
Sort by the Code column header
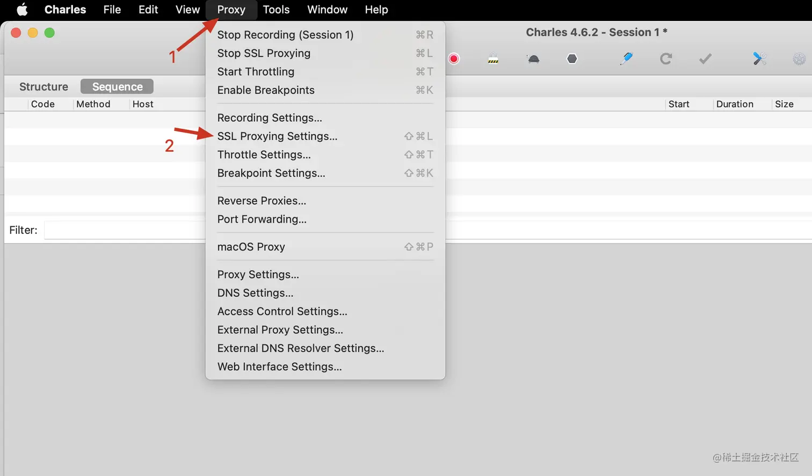(x=43, y=104)
